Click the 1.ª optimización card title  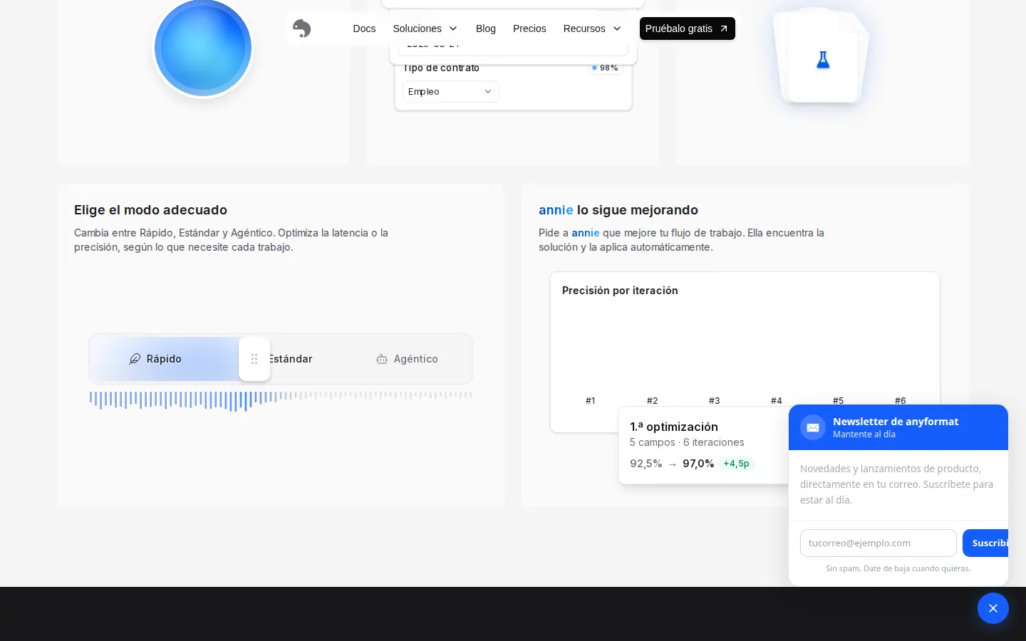click(x=674, y=427)
